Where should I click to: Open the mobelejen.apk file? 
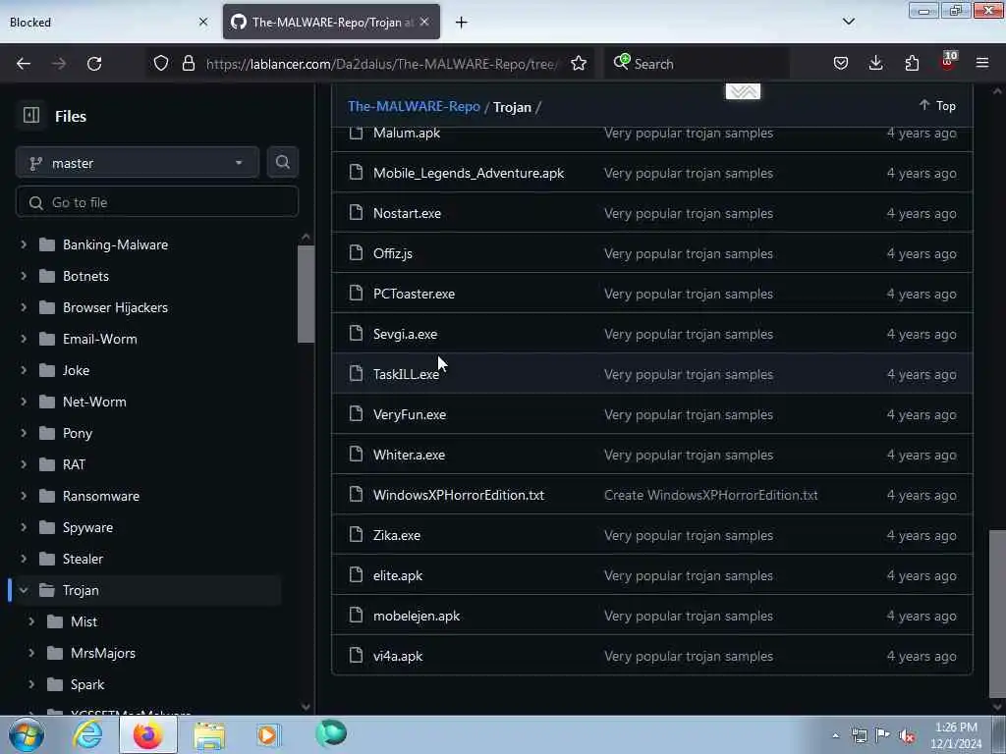(x=417, y=617)
